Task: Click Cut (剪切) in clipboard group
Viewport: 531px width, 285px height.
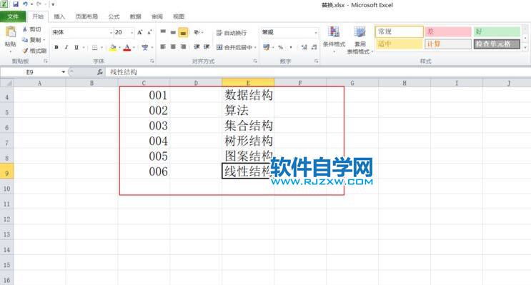Action: (32, 29)
